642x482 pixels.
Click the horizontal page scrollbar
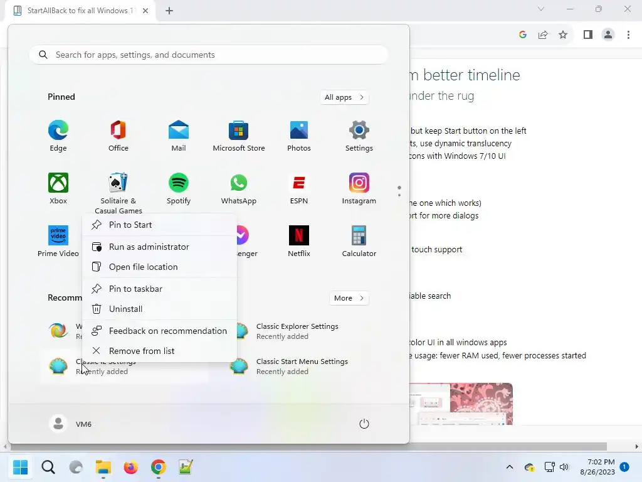click(308, 446)
